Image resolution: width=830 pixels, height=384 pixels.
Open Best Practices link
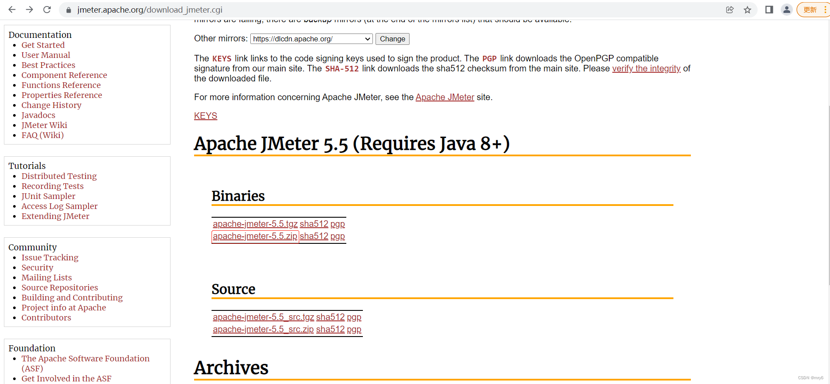click(48, 65)
